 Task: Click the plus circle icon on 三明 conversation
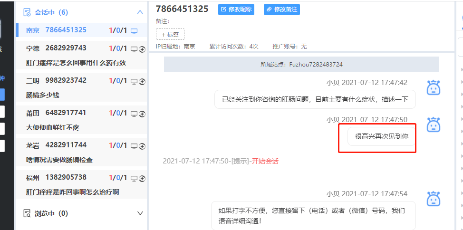click(142, 82)
